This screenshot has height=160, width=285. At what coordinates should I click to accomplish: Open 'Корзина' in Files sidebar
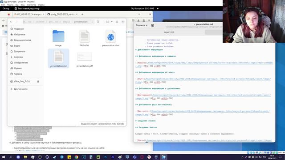pos(18,74)
